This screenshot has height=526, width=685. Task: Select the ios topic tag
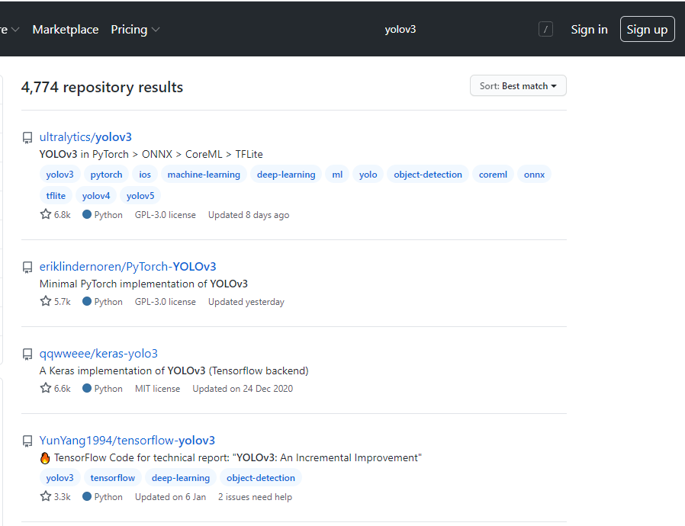(x=145, y=175)
